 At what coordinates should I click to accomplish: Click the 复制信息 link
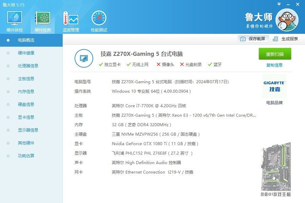click(274, 65)
